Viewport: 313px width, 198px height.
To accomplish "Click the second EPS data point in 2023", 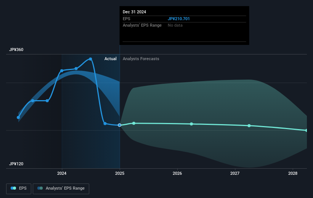I will (x=33, y=101).
